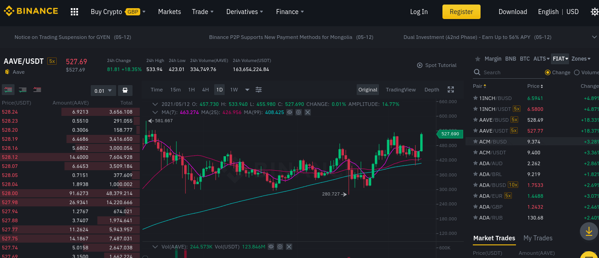Screen dimensions: 599x258
Task: Favorite the 1INCH/BUSD pair star
Action: pos(476,98)
